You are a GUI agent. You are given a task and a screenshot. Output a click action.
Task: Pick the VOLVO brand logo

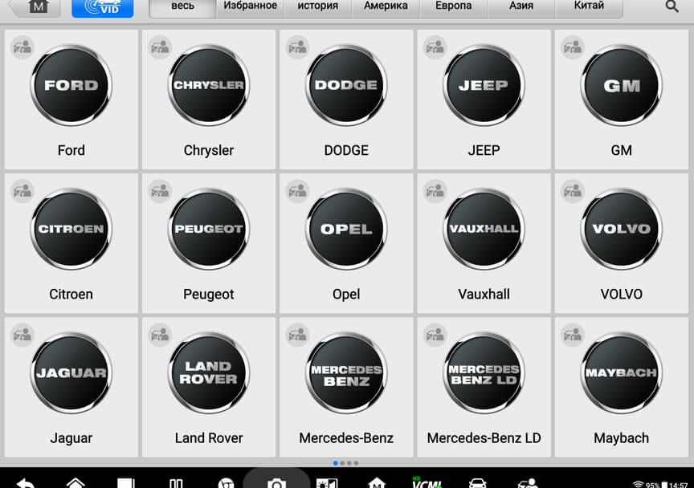[x=622, y=229]
